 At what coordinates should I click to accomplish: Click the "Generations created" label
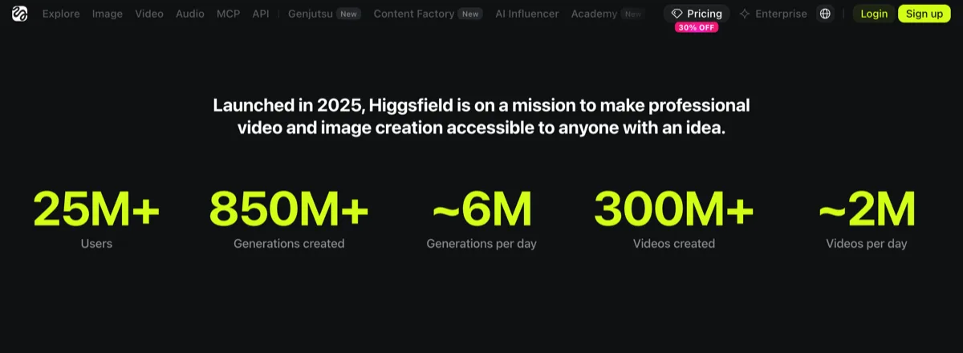[289, 243]
